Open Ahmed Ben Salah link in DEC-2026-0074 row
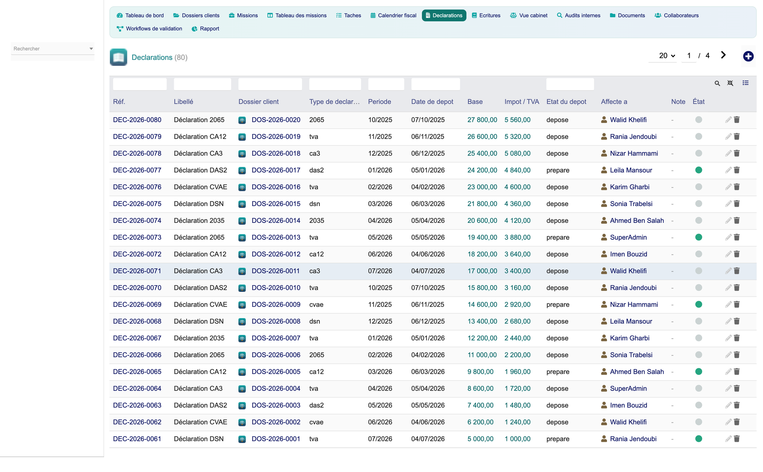The width and height of the screenshot is (763, 472). [637, 221]
